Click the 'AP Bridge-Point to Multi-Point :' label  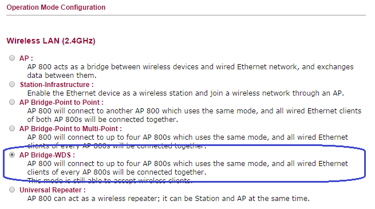[70, 129]
